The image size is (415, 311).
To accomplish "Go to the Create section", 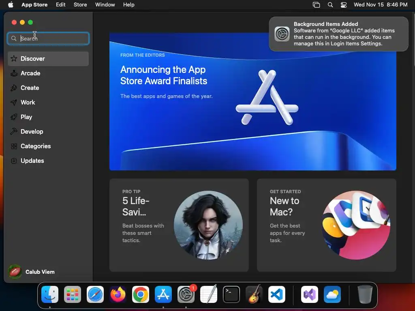I will tap(48, 88).
